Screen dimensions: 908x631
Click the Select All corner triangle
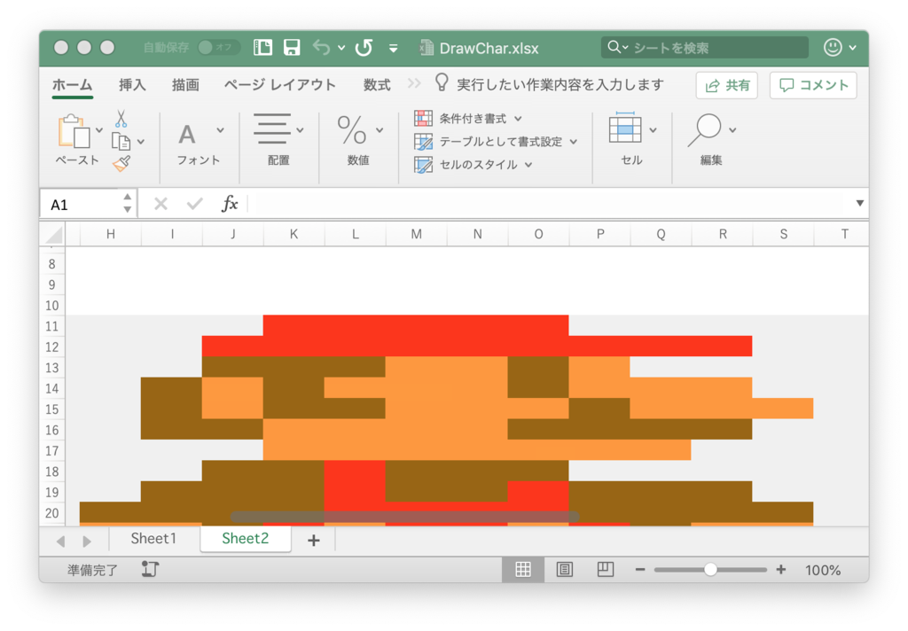coord(54,235)
